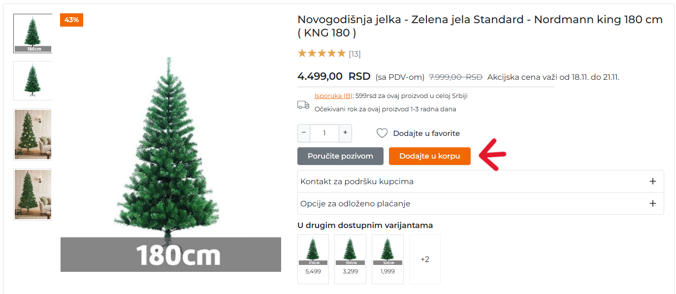Select the fourth living room tree thumbnail
The height and width of the screenshot is (294, 676).
[x=32, y=194]
